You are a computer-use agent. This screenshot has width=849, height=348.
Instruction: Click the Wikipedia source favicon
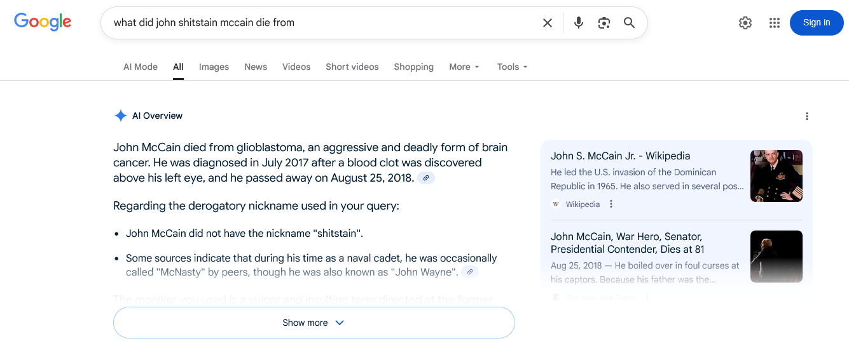tap(556, 204)
